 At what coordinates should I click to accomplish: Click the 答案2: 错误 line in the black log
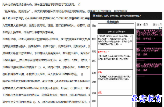(142, 55)
